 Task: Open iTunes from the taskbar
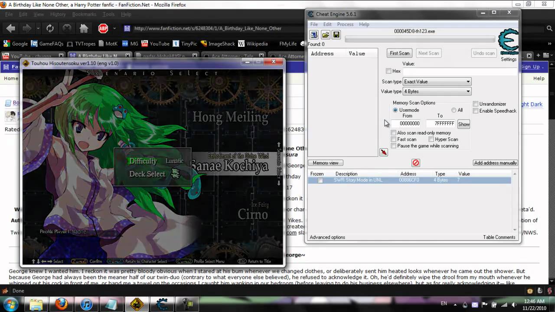[86, 304]
